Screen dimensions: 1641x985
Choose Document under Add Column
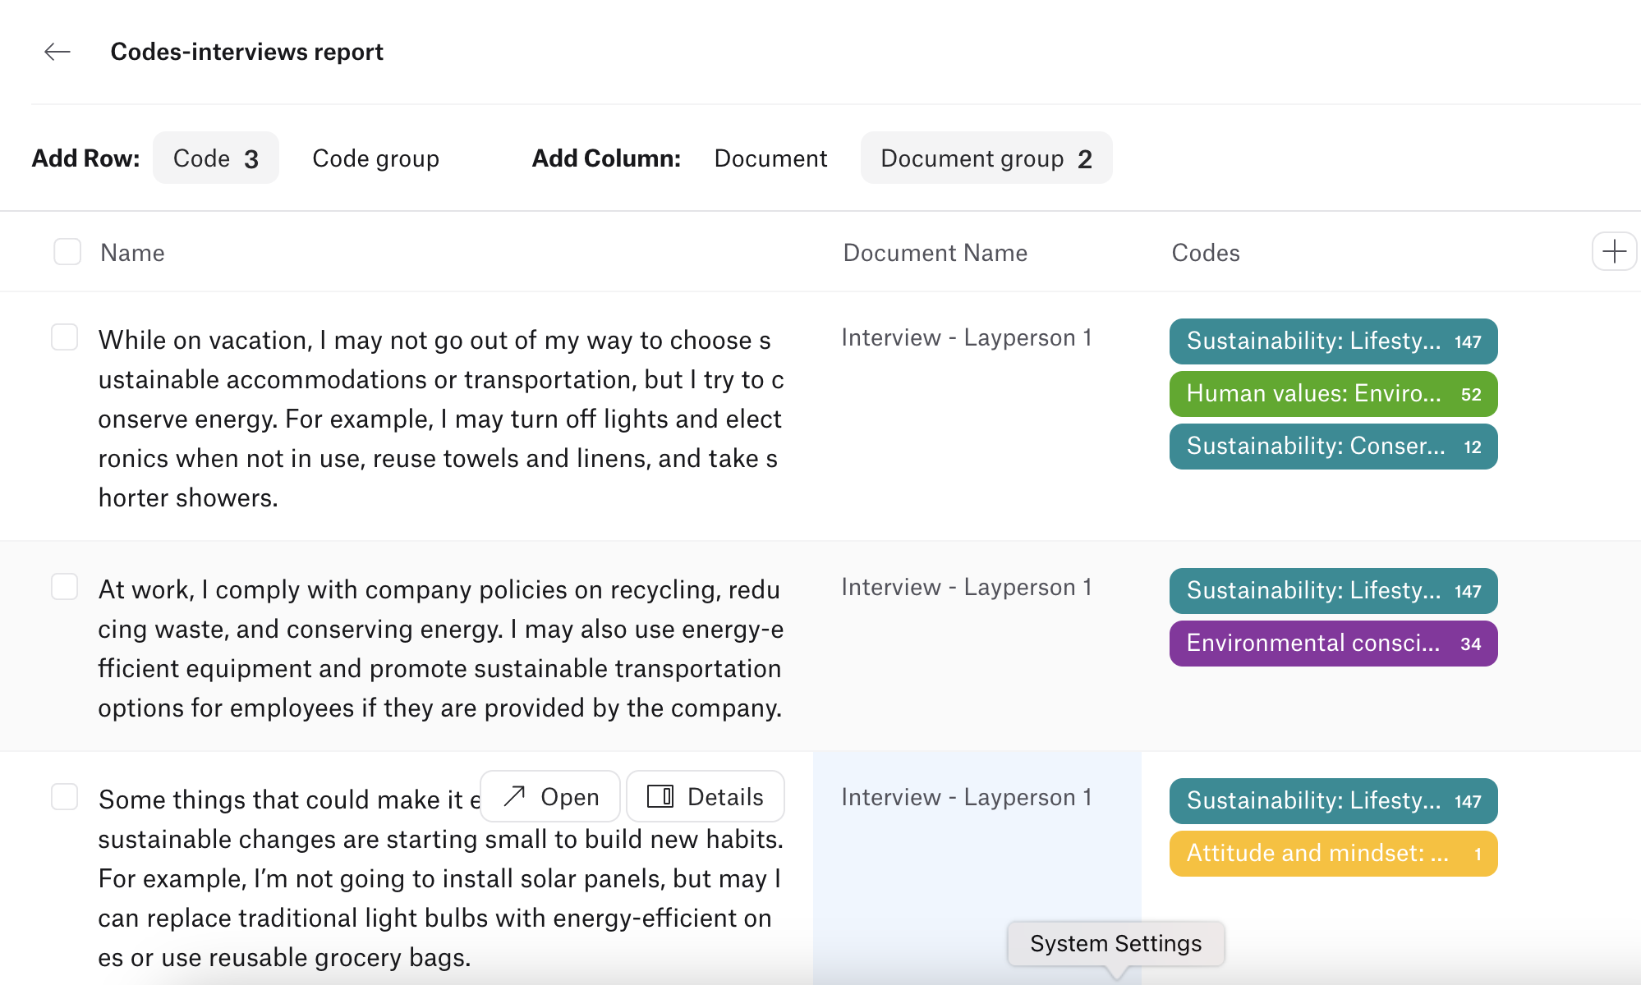pyautogui.click(x=770, y=158)
